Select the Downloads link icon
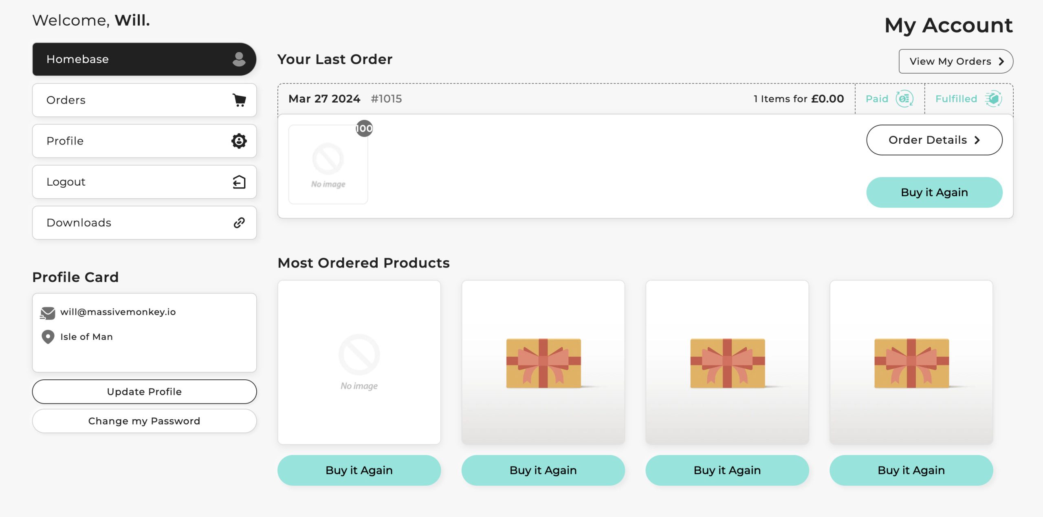1043x517 pixels. click(239, 223)
